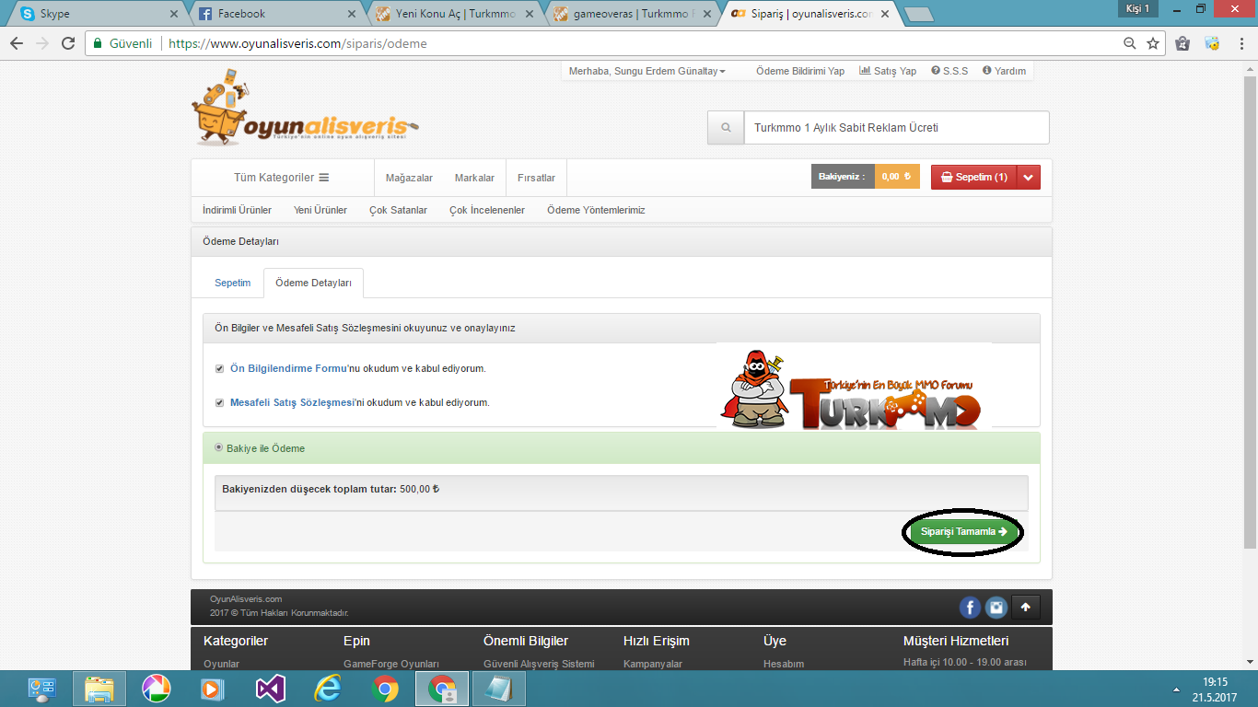Click the Kişi 1 profile button
Viewport: 1258px width, 707px height.
pos(1138,8)
